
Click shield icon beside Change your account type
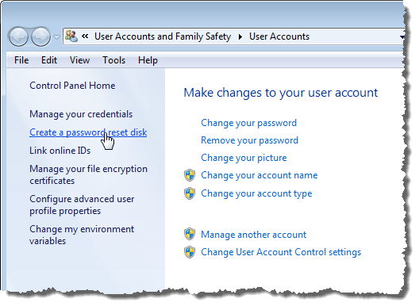[x=190, y=193]
